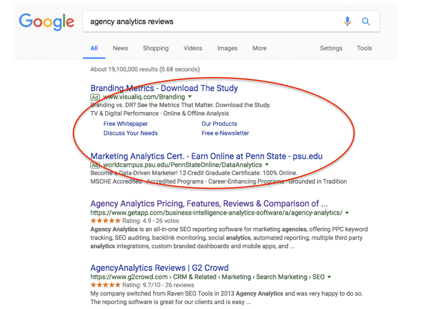433x309 pixels.
Task: Expand dropdown arrow next to visualiq.com/Branding
Action: (x=190, y=97)
